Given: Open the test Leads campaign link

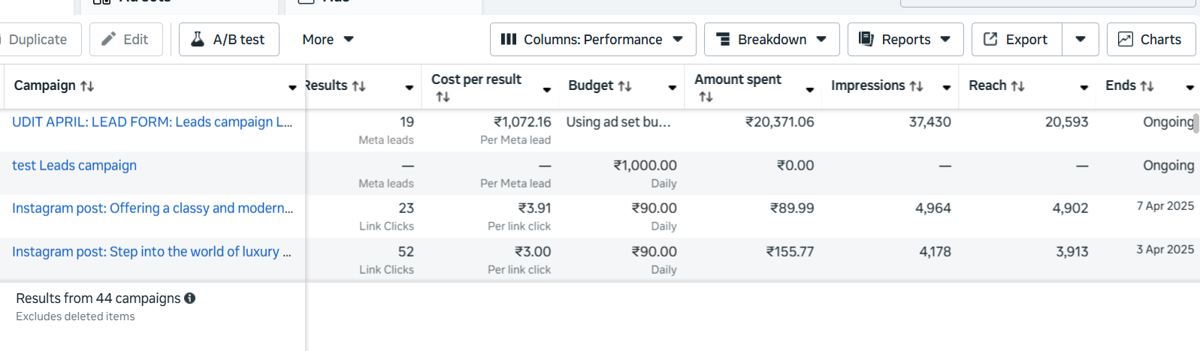Looking at the screenshot, I should pyautogui.click(x=74, y=166).
